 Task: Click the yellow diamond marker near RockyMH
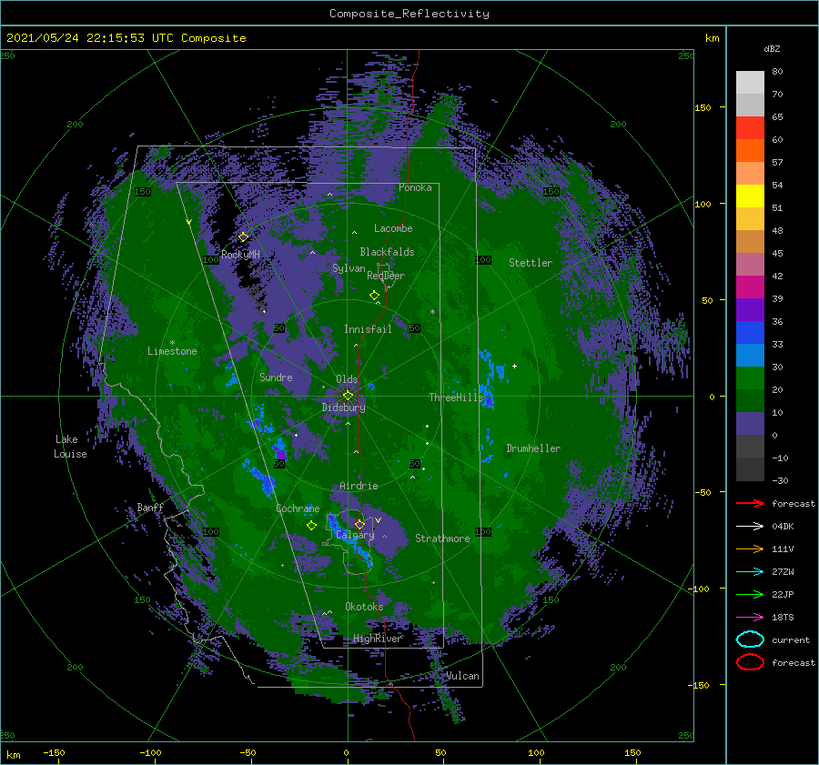click(243, 237)
